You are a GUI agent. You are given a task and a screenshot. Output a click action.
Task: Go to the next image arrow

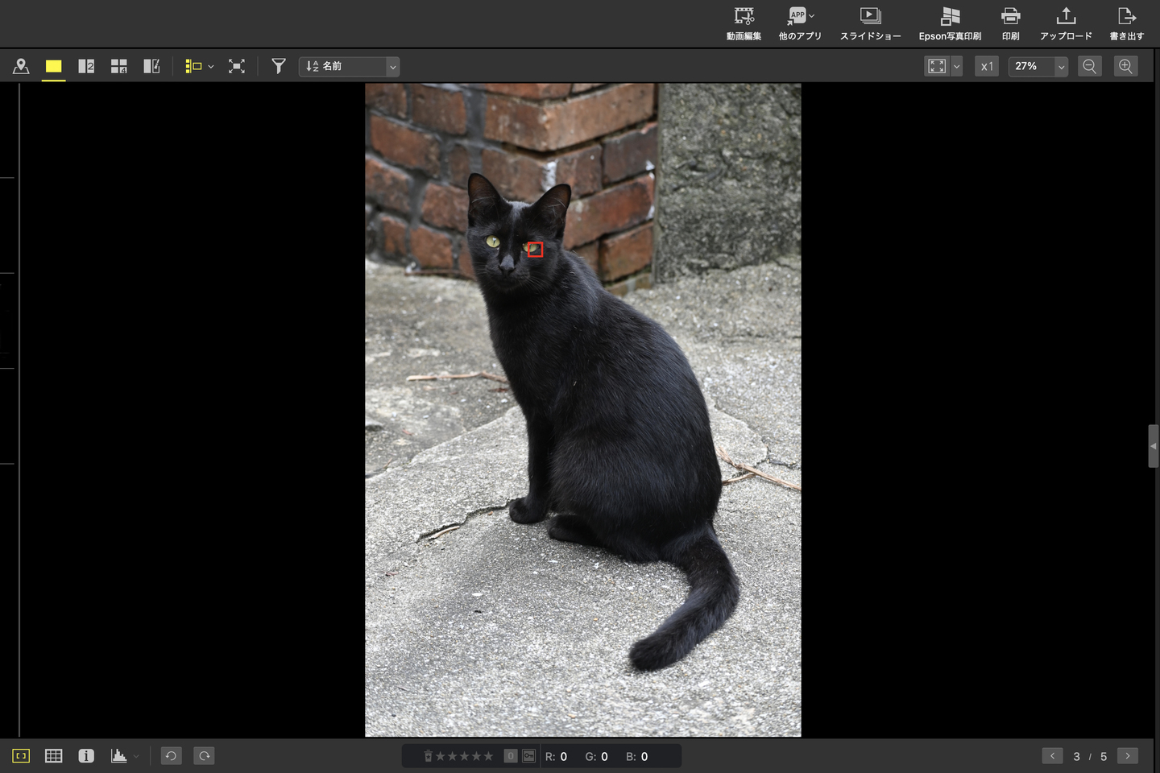click(x=1128, y=756)
